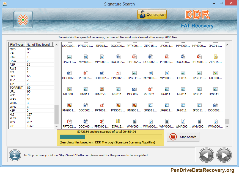Click the recovered files pane up arrow
Viewport: 239px width, 173px height.
tap(227, 45)
